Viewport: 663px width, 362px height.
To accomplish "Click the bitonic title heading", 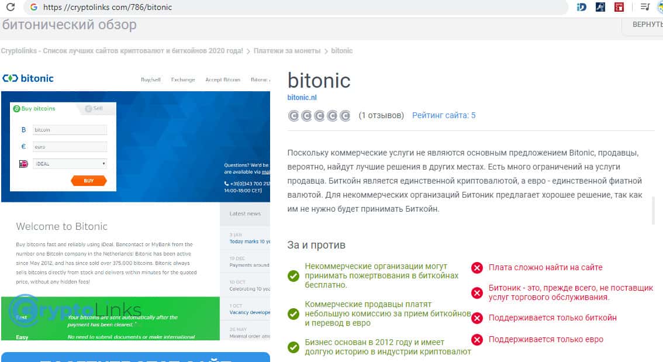I will (x=319, y=81).
